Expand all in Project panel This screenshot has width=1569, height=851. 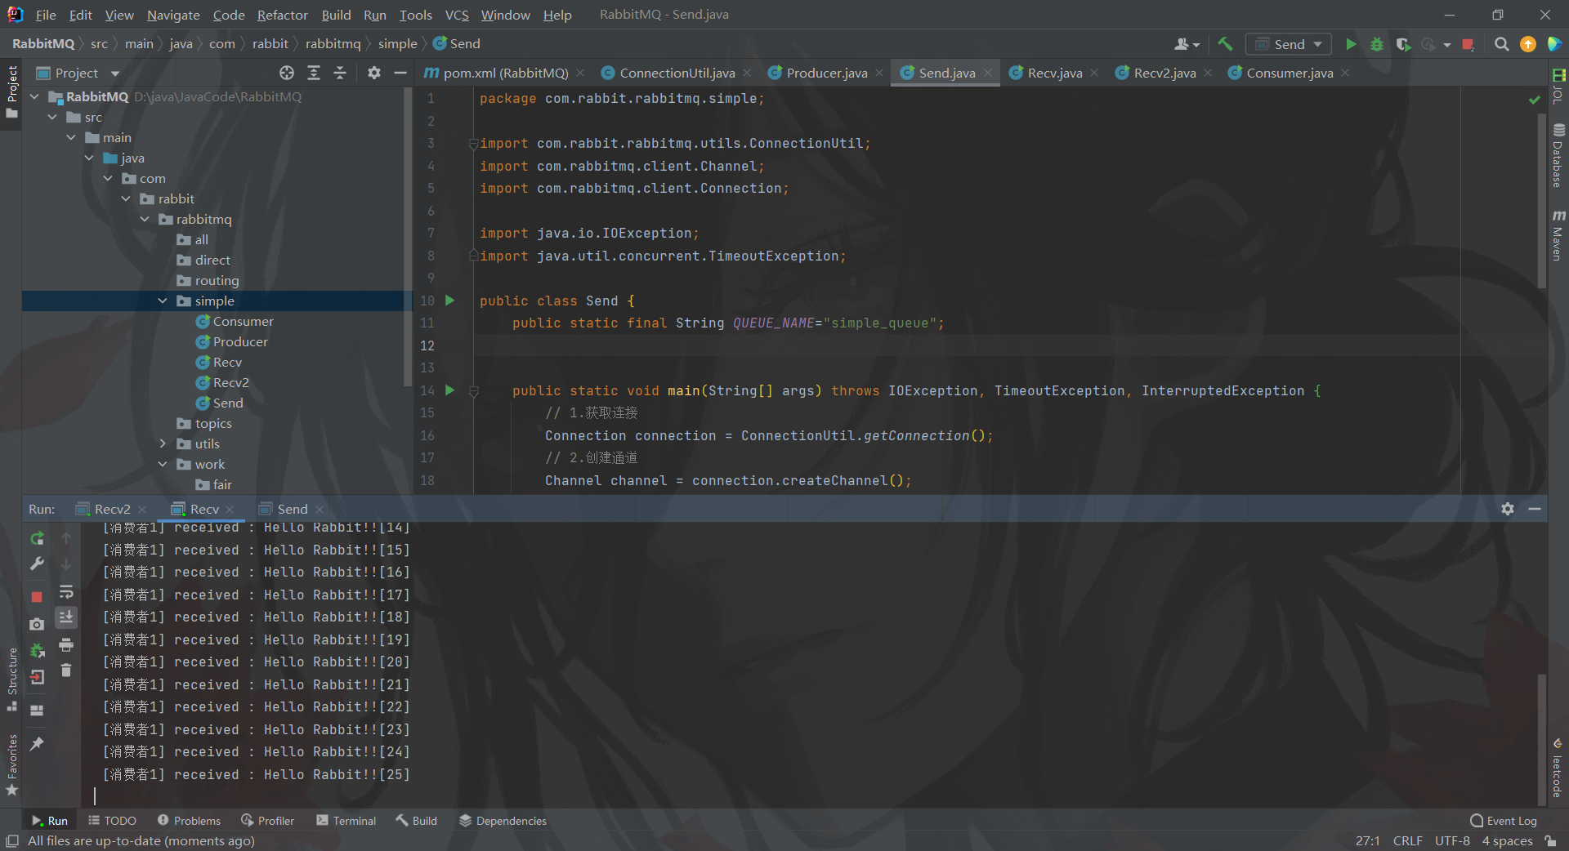tap(314, 73)
